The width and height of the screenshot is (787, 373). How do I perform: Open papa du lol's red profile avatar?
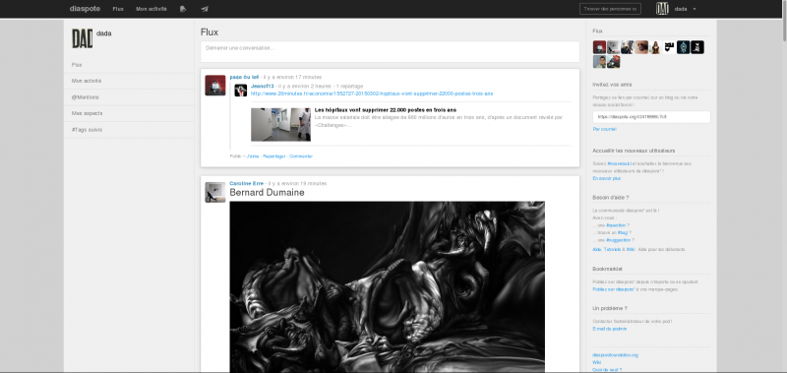click(215, 86)
